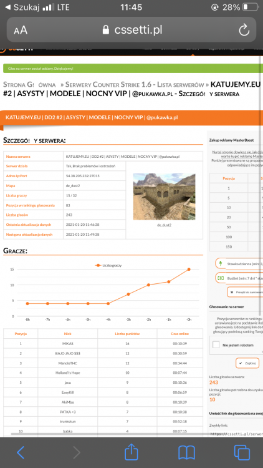
Task: Click the chart data point at -3h
Action: tap(128, 294)
